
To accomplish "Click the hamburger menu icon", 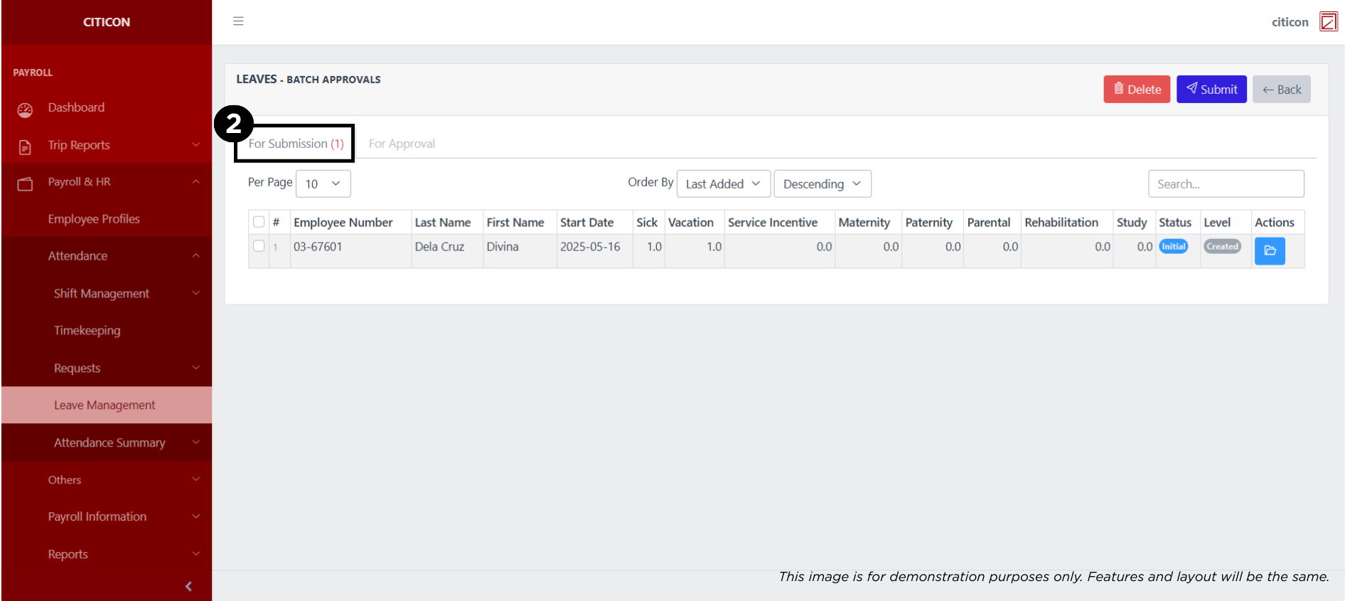I will [238, 21].
